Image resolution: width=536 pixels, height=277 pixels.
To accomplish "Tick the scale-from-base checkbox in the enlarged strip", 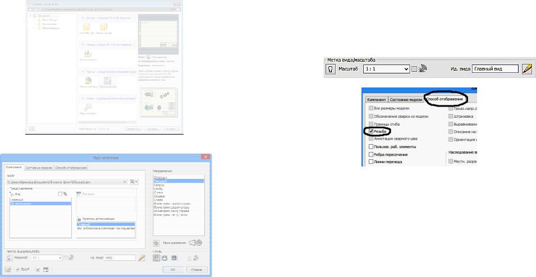I will 414,69.
